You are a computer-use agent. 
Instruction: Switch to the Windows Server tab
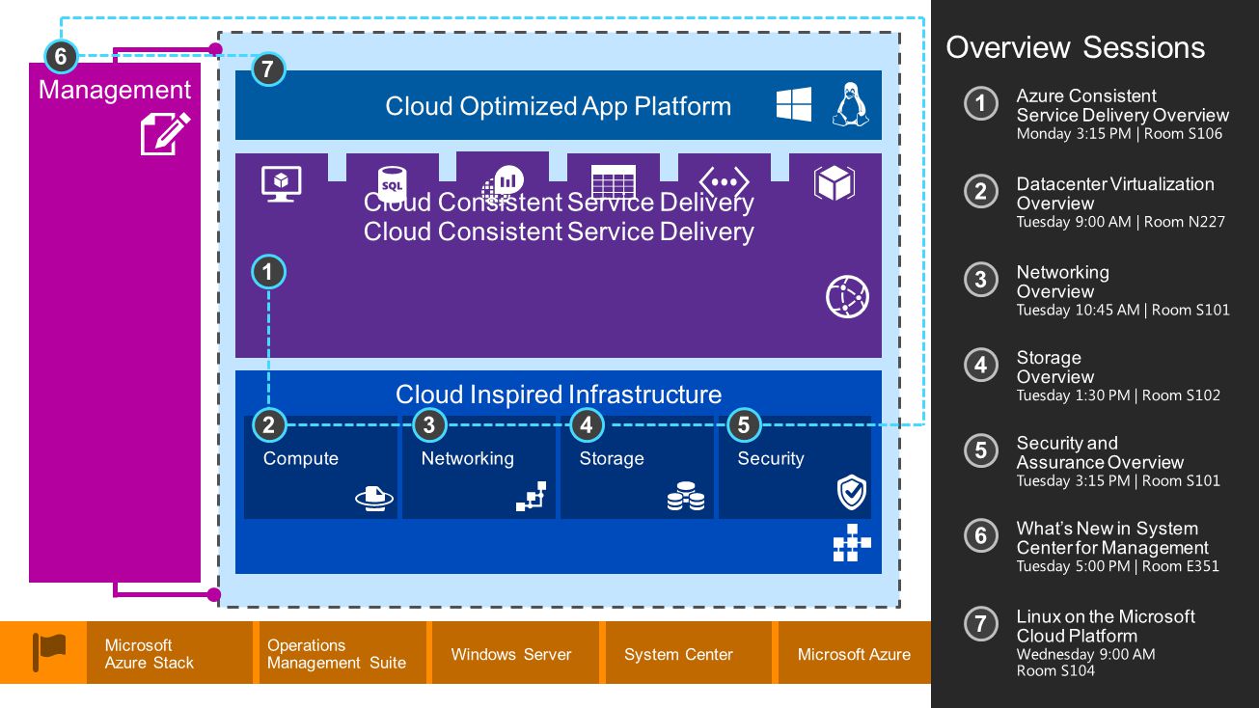(515, 653)
